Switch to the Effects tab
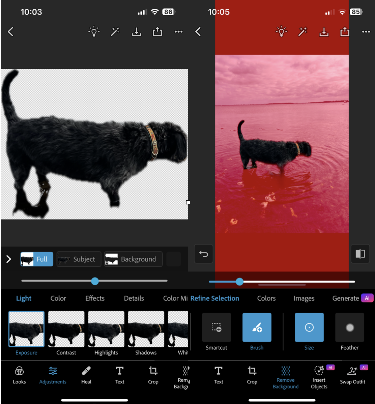 tap(95, 298)
